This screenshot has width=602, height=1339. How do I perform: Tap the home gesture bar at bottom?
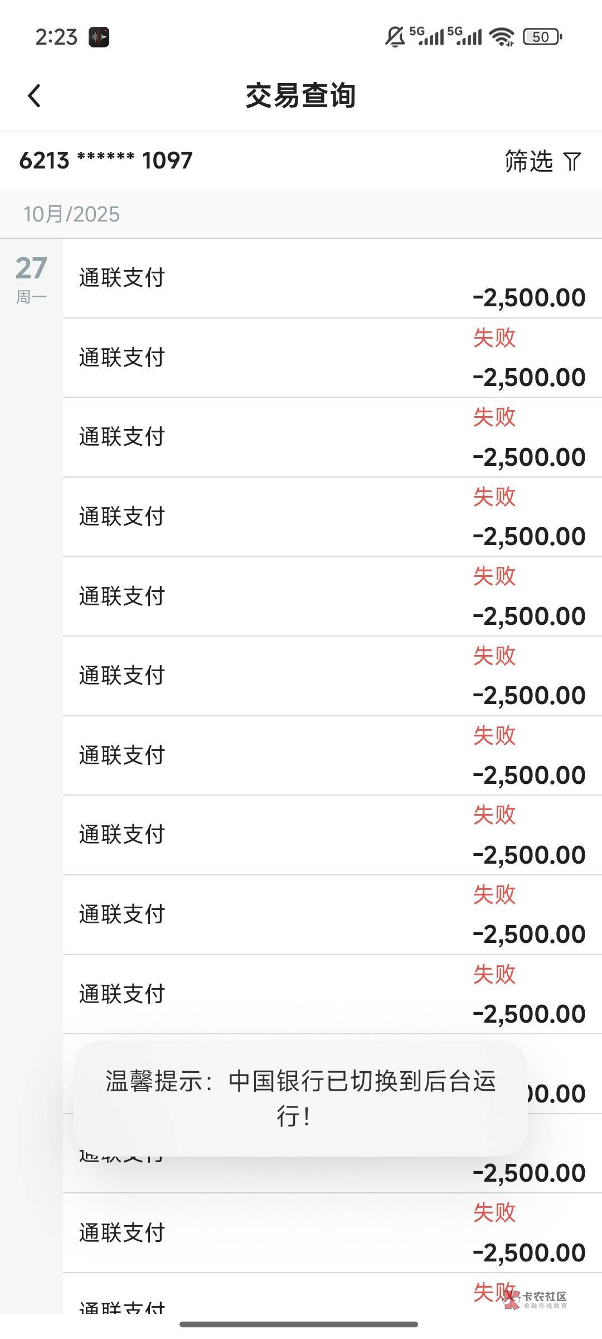tap(298, 1324)
